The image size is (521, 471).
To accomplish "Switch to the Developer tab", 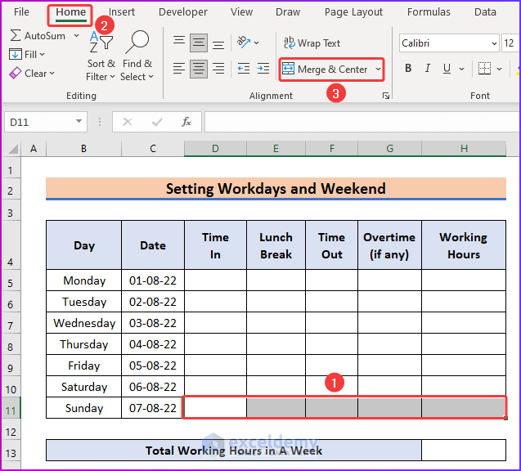I will 182,12.
